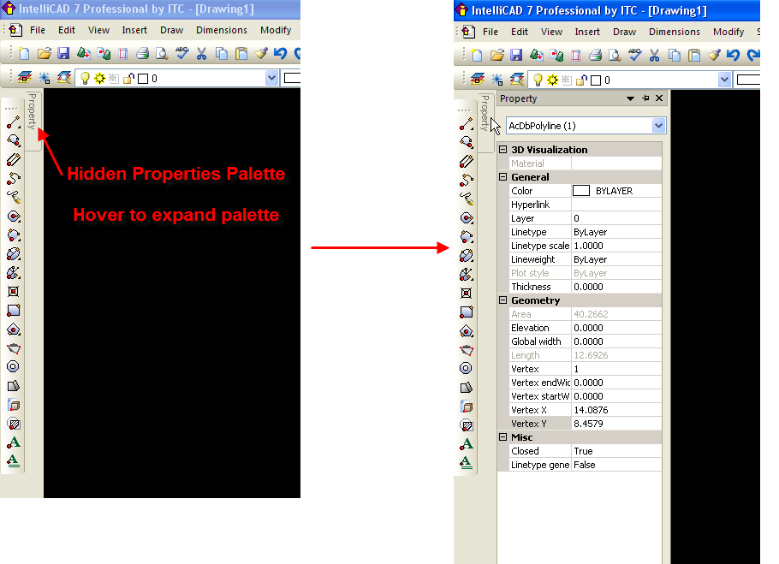Collapse the General section

(x=503, y=177)
